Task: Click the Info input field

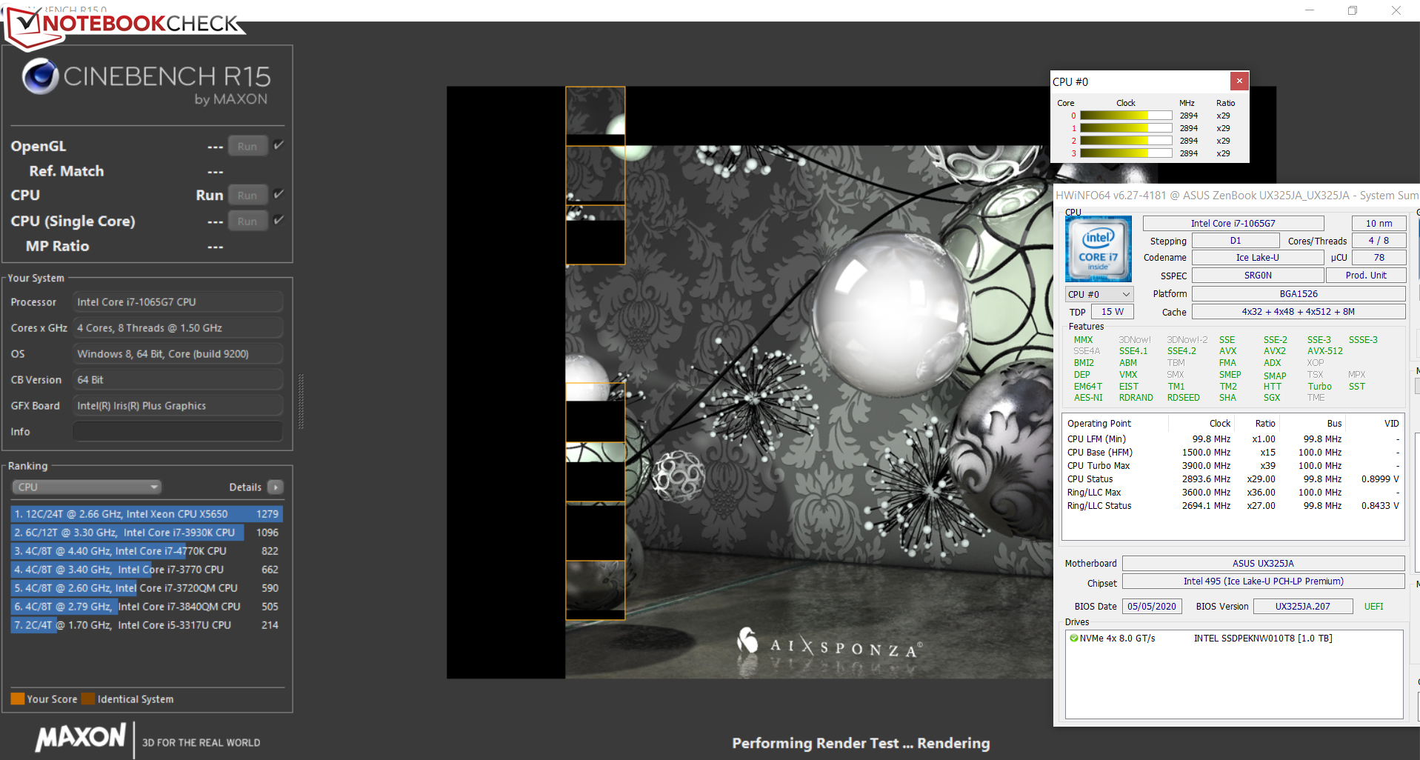Action: tap(178, 431)
